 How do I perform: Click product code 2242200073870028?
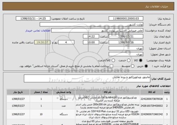151,99
